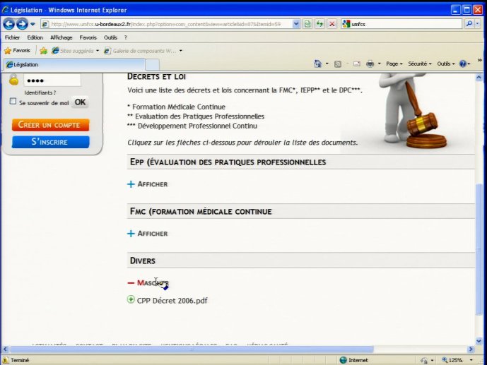This screenshot has height=365, width=487.
Task: Click the Internet security zone indicator
Action: 353,360
